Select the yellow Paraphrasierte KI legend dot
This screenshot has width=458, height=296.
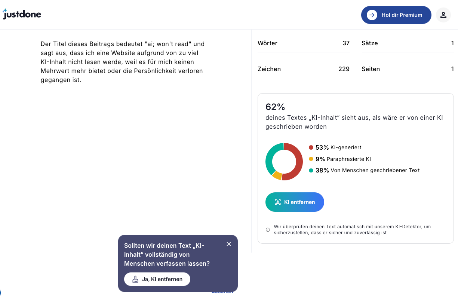[x=311, y=159]
